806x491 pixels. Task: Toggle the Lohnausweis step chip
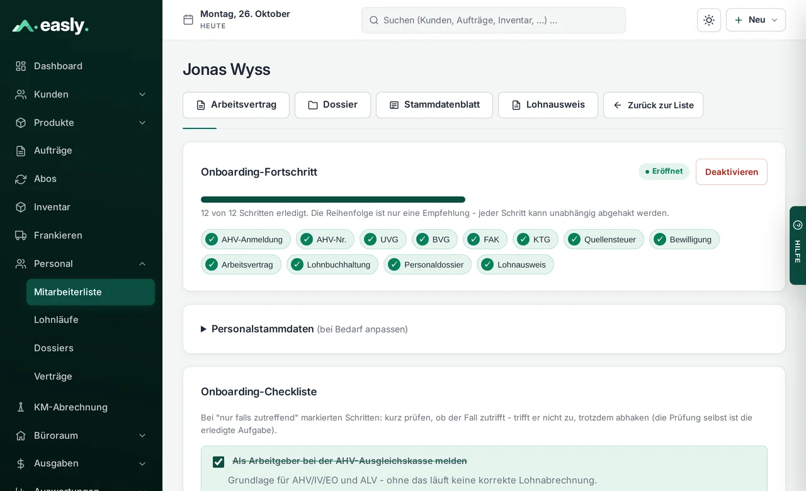(515, 264)
